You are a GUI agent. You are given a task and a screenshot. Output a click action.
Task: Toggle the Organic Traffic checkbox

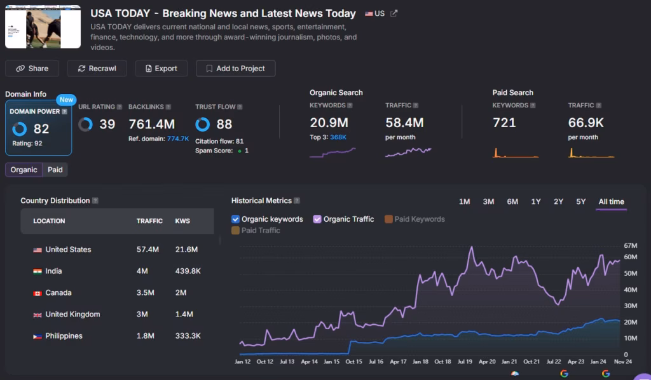click(x=317, y=219)
